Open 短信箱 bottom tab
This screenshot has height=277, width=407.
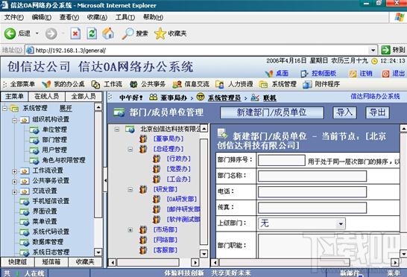[x=51, y=262]
